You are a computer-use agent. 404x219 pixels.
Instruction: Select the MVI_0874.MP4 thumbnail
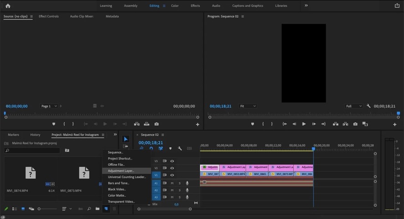(x=30, y=173)
